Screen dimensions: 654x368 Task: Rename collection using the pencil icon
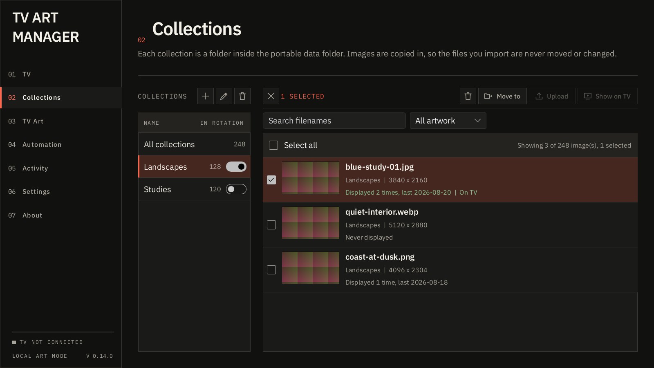[x=224, y=96]
